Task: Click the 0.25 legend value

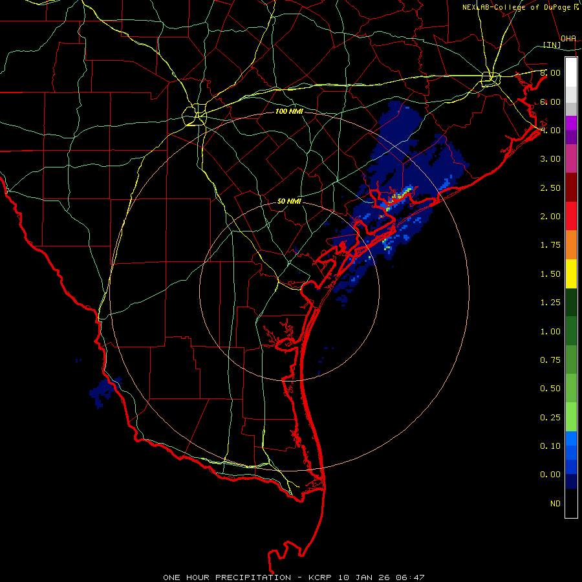Action: 550,418
